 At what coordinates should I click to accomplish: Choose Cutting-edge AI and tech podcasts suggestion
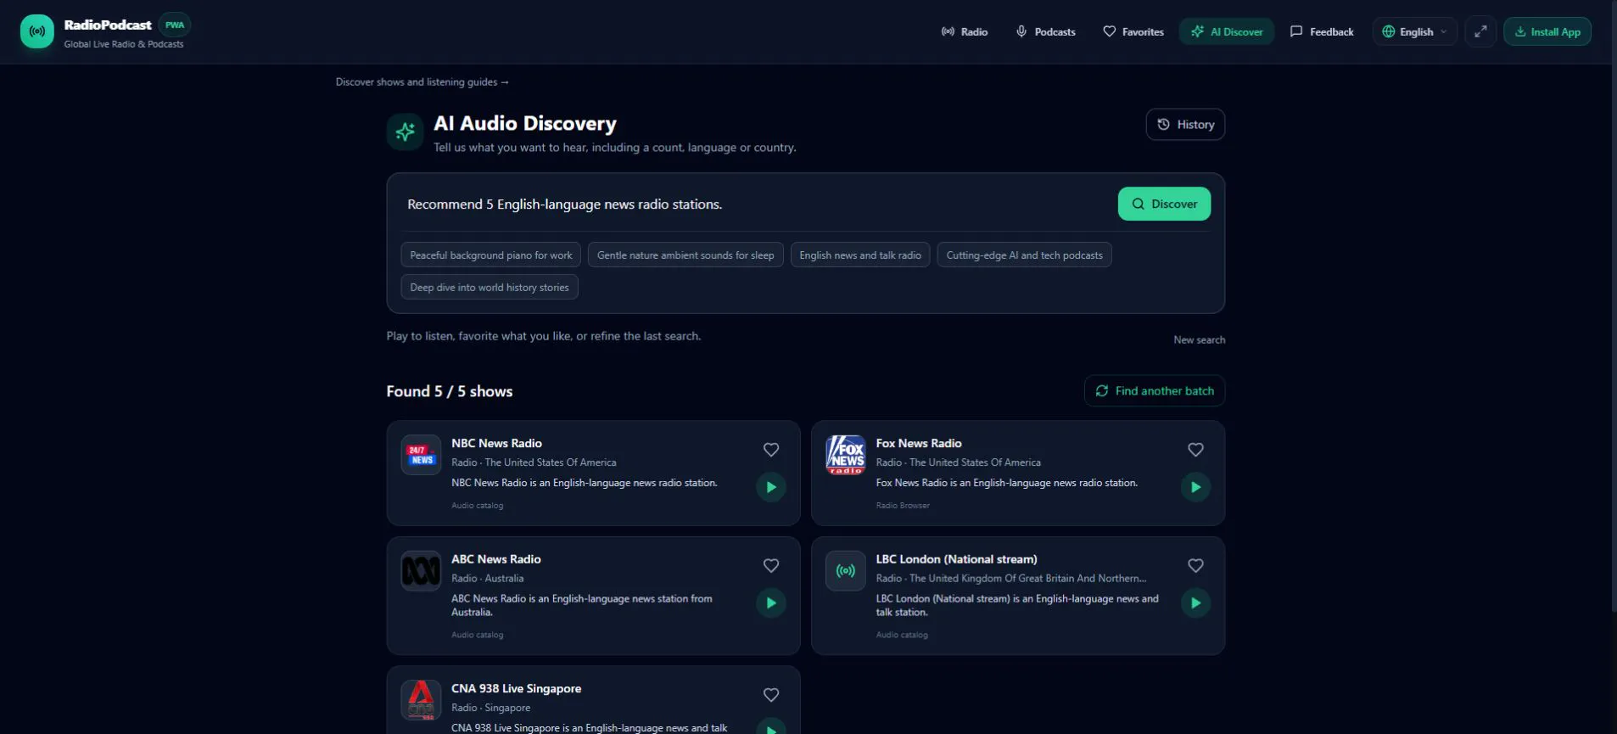[x=1024, y=255]
